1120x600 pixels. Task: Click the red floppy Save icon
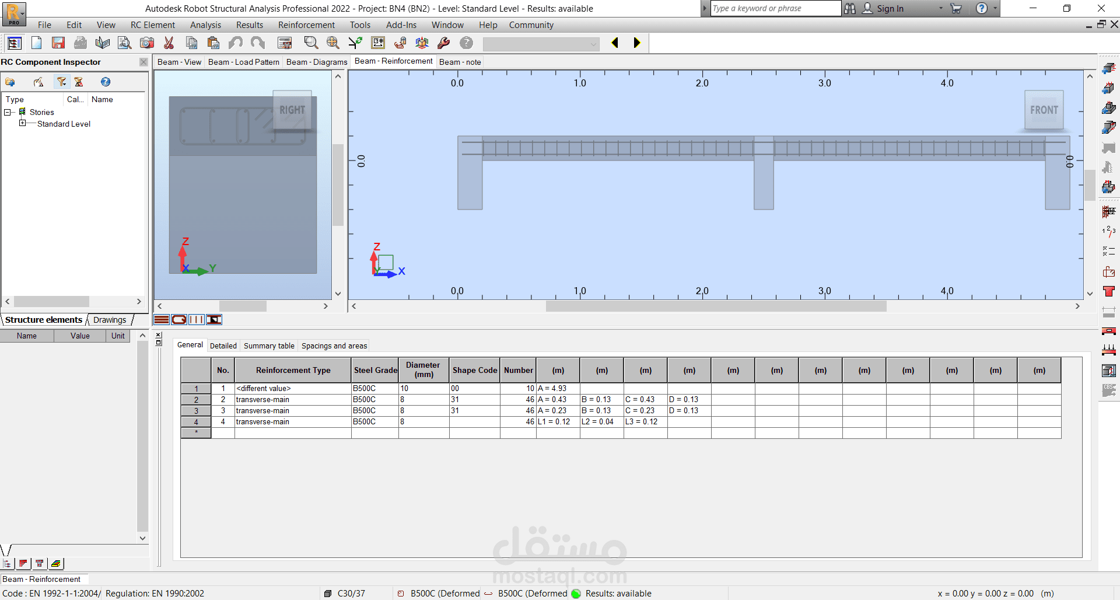click(58, 43)
